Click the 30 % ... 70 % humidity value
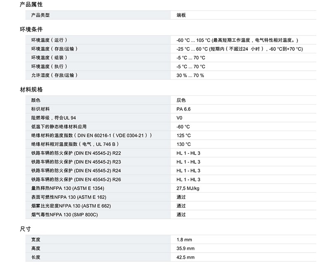 190,75
